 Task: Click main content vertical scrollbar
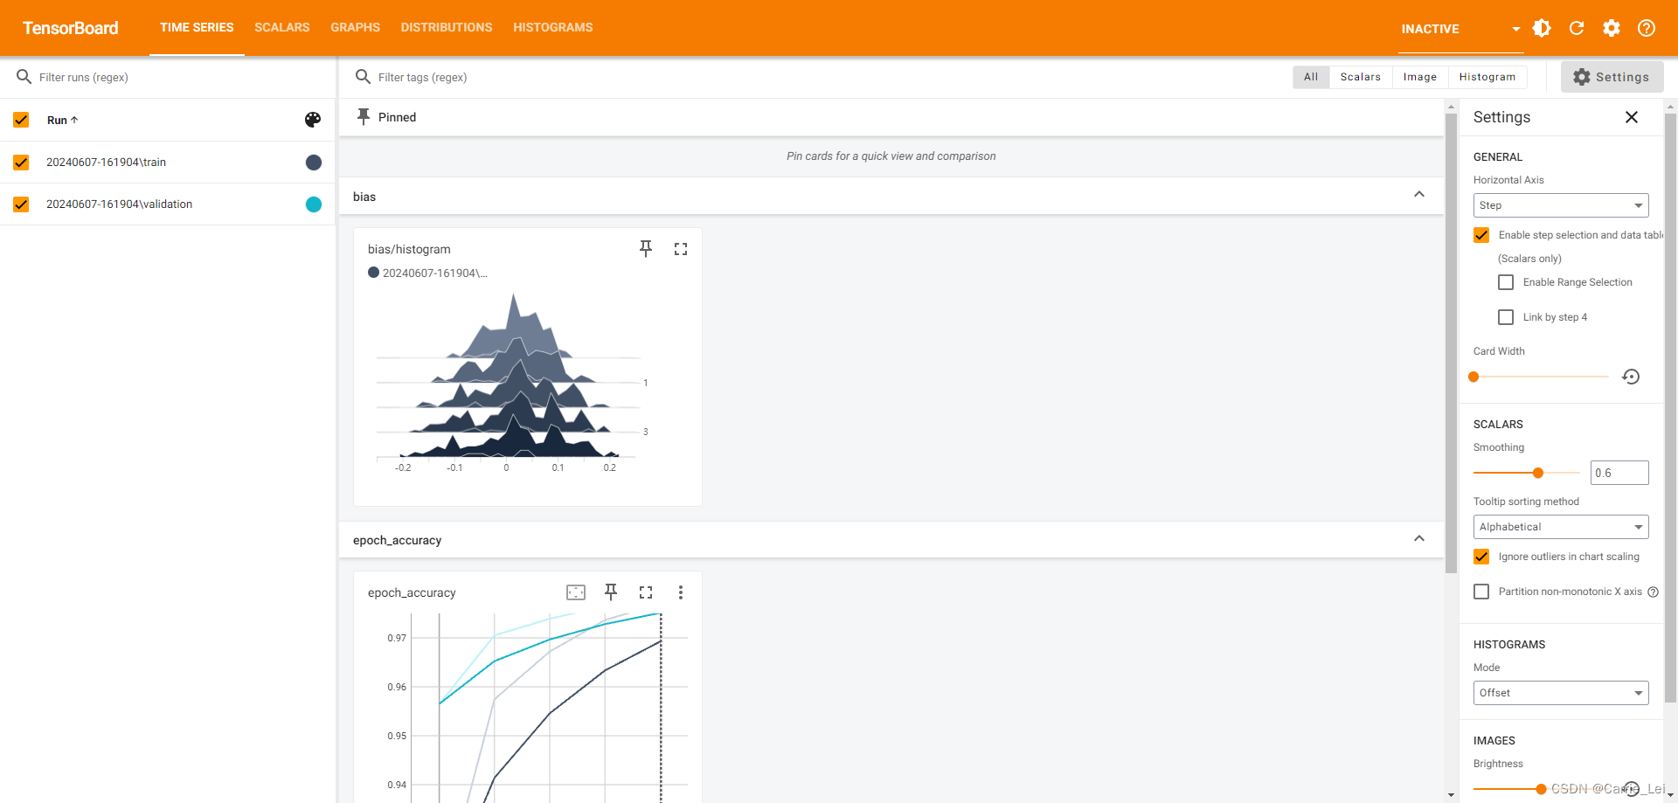pyautogui.click(x=1451, y=343)
